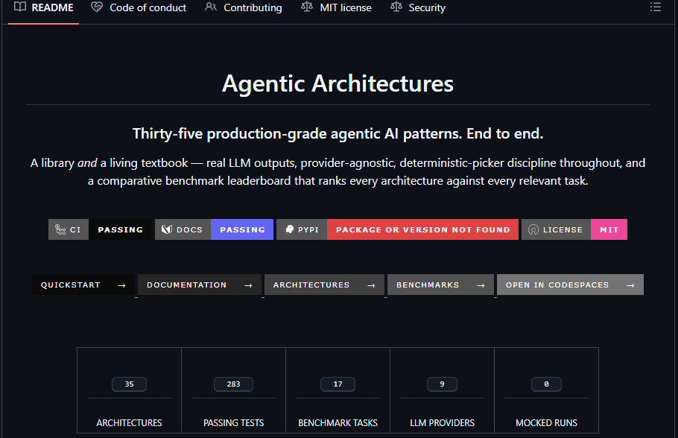
Task: Click the 35 architectures count badge
Action: coord(130,384)
